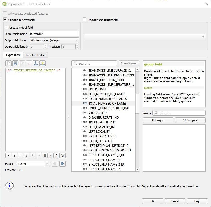Screen dimensions: 211x207
Task: Click the Values search magnifier icon
Action: 156,113
